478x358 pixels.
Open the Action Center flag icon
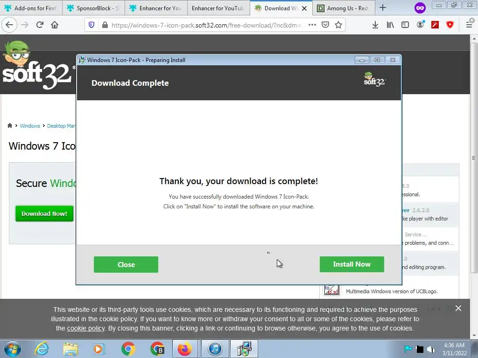[x=408, y=349]
